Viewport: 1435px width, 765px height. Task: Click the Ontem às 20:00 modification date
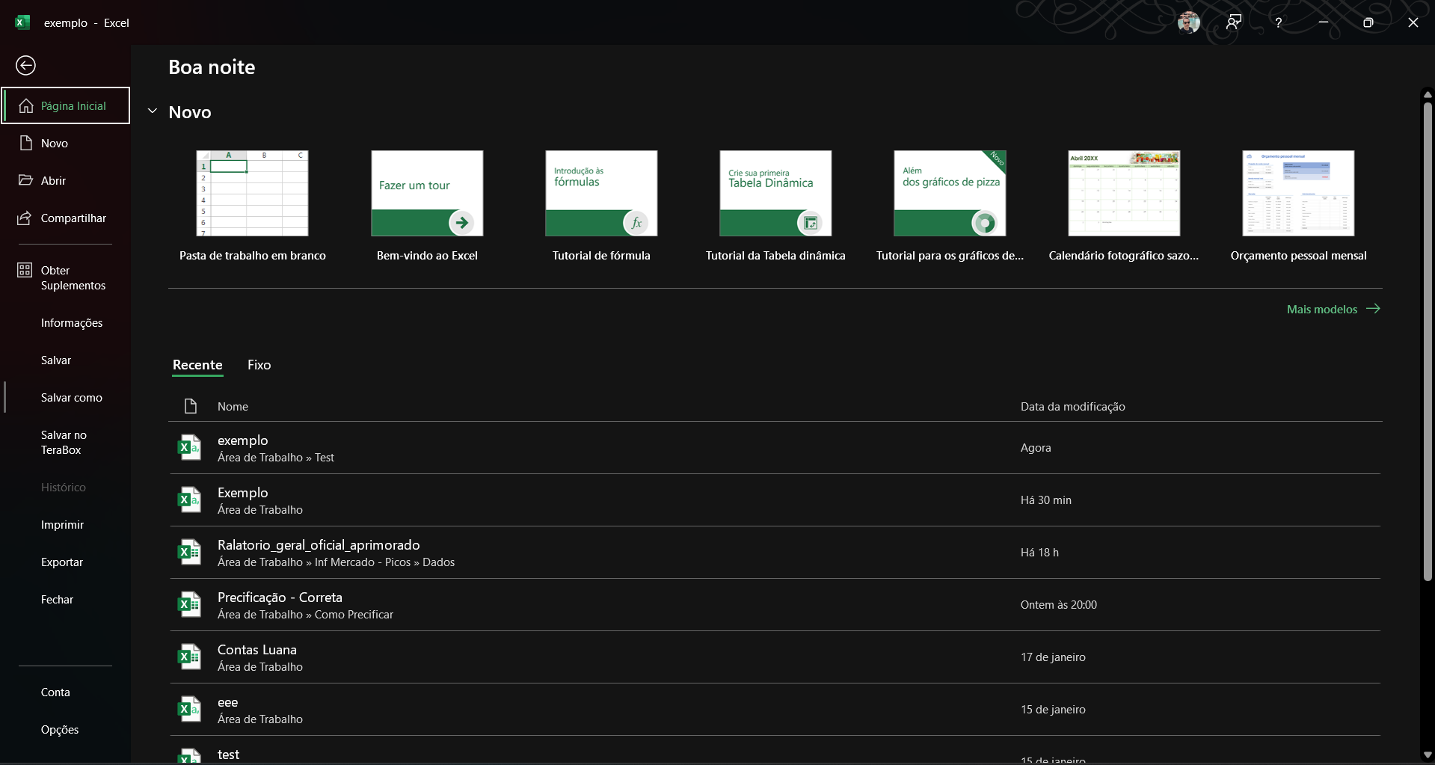pos(1058,605)
